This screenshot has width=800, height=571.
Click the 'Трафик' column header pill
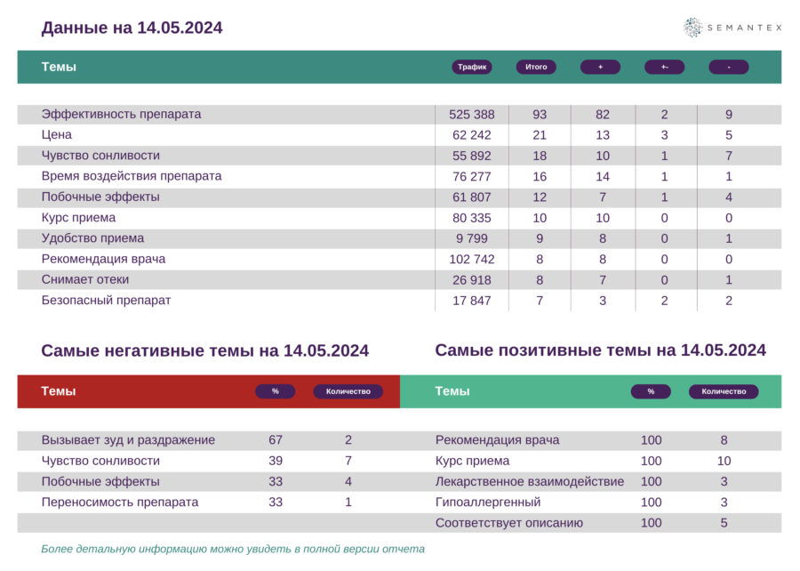472,67
